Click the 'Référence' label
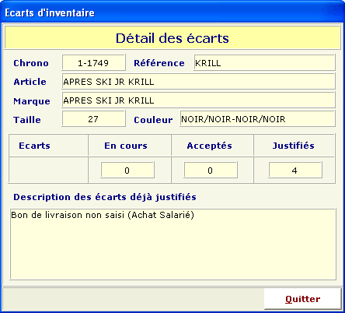 pos(159,63)
